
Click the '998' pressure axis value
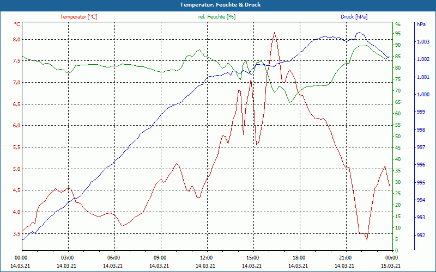pyautogui.click(x=421, y=130)
